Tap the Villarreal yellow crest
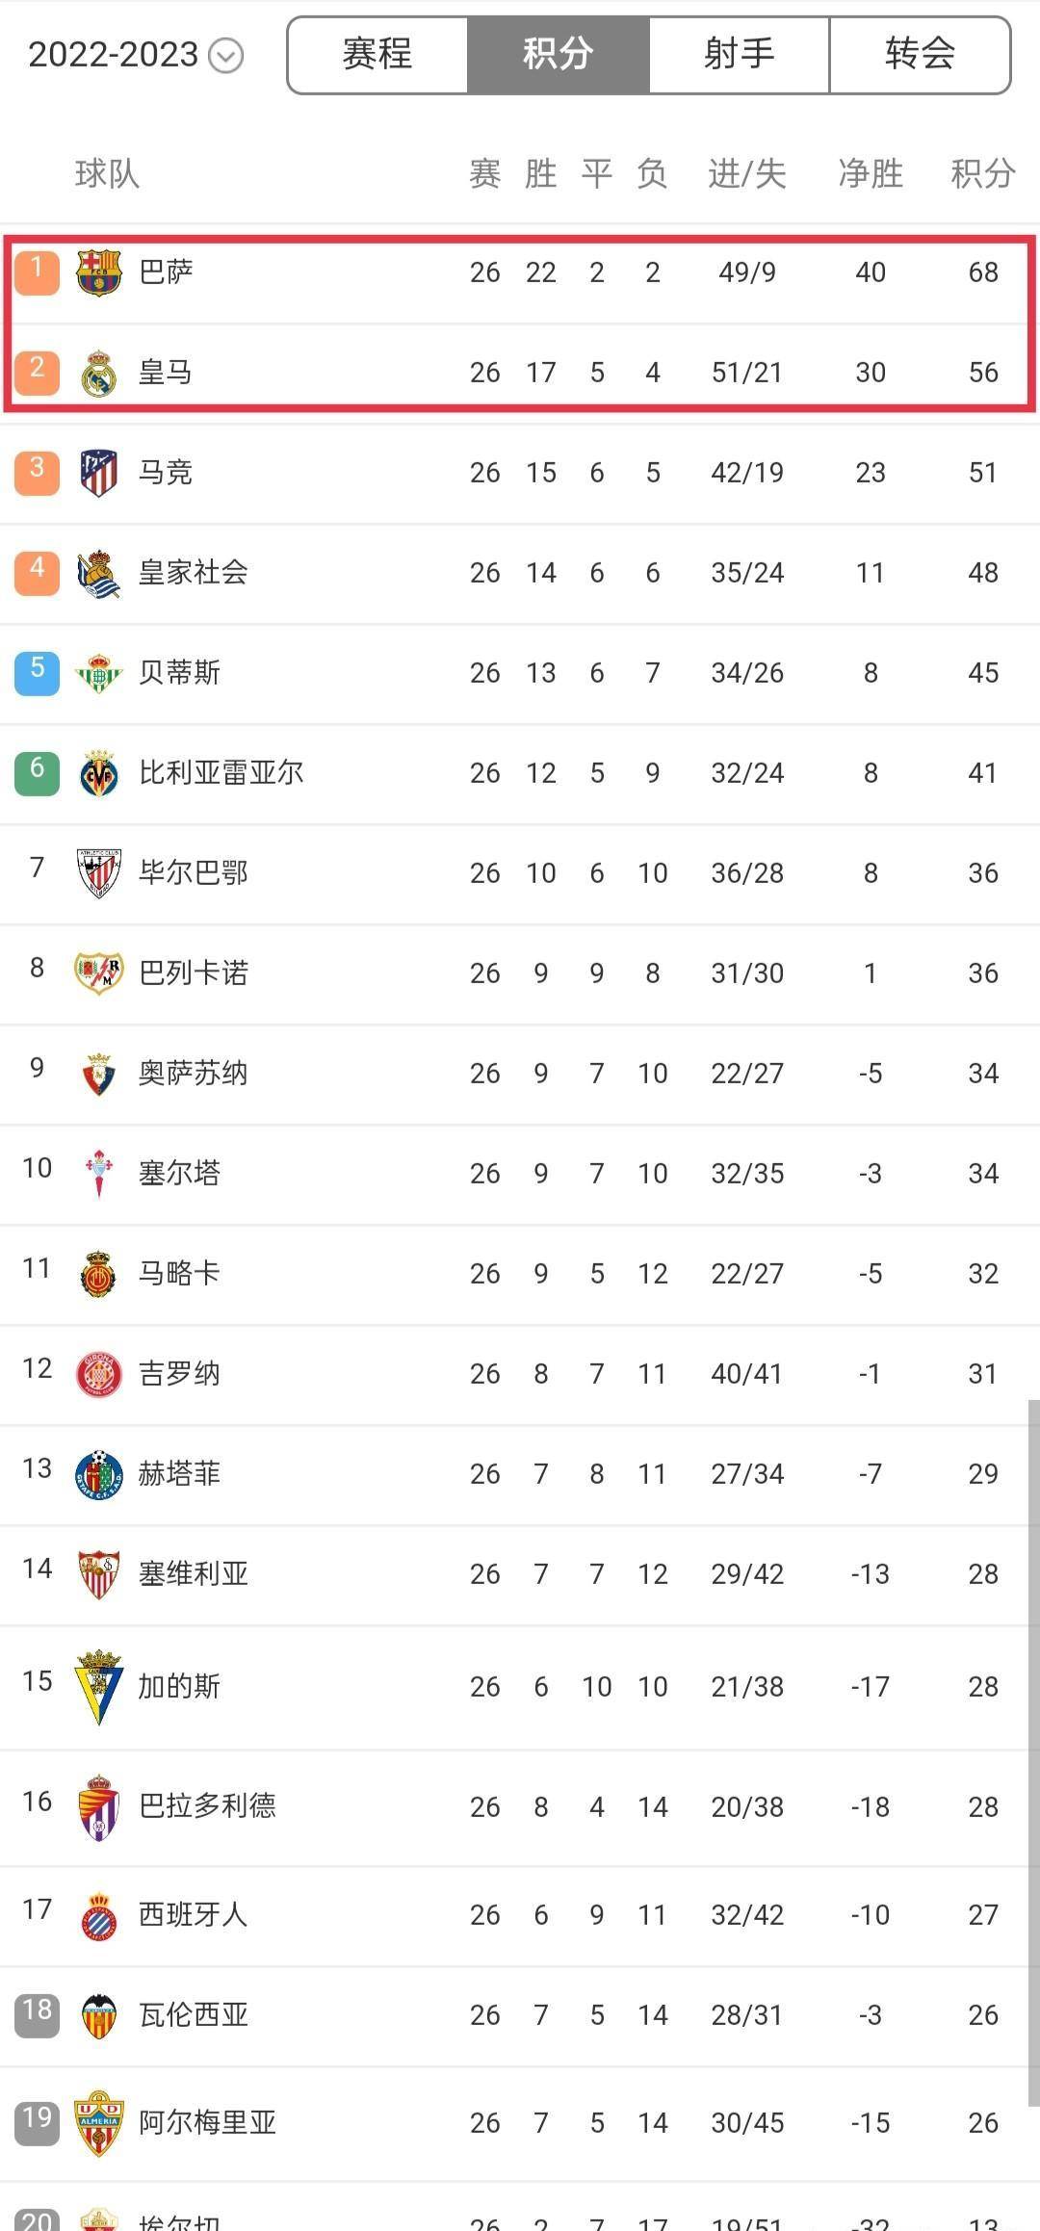The image size is (1040, 2231). point(99,773)
